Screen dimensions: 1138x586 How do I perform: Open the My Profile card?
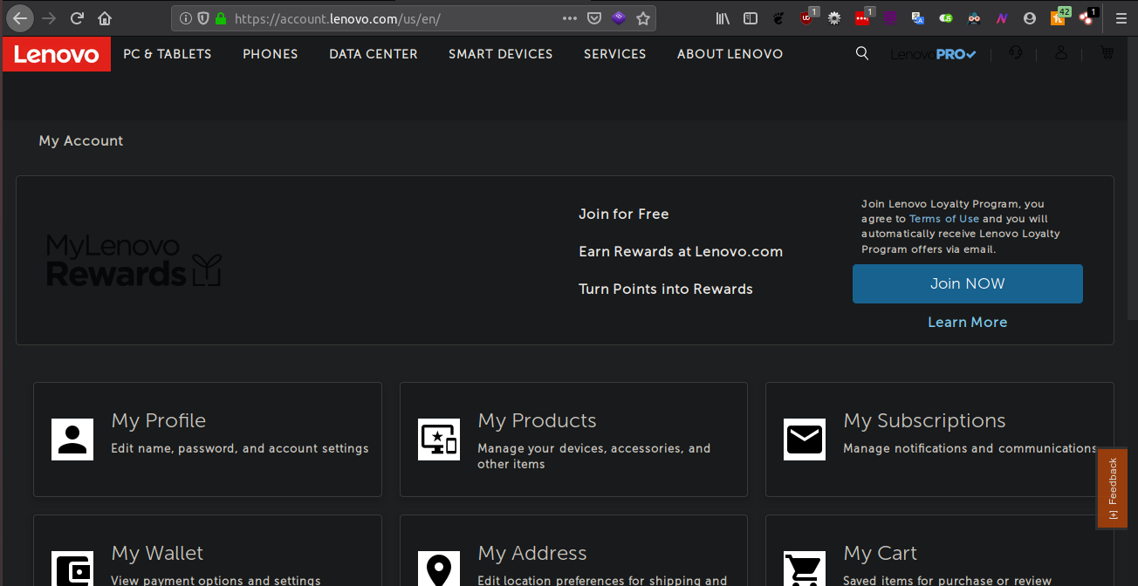(x=208, y=439)
